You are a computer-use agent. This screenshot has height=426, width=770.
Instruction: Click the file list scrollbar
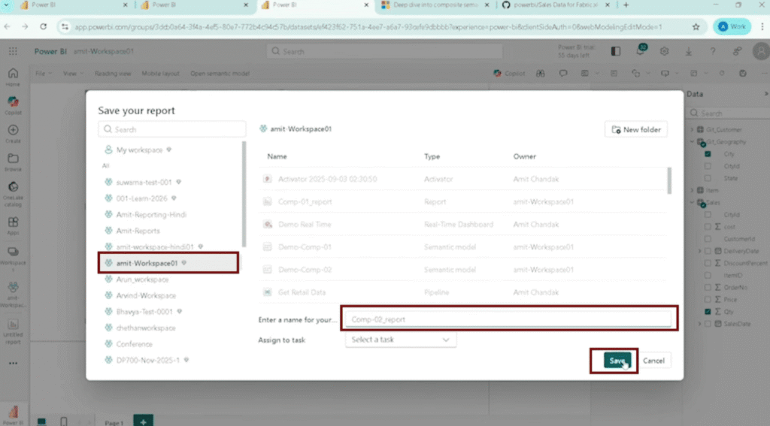(668, 180)
